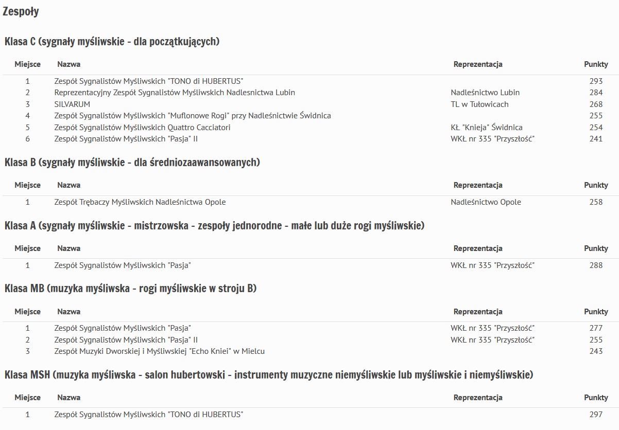Screen dimensions: 619x430
Task: Click the "TL w Tułowicach" representation cell
Action: (x=479, y=104)
